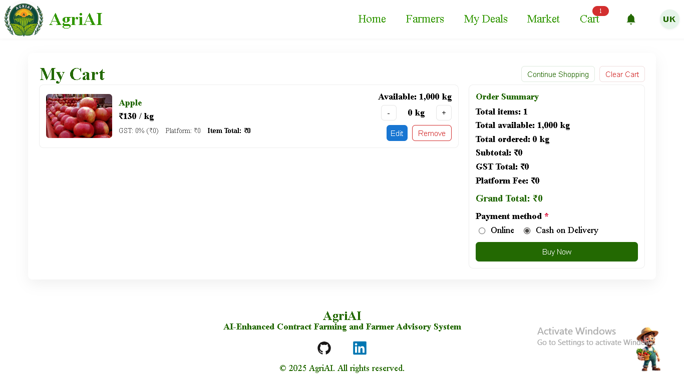Open the GitHub icon in footer
Viewport: 684px width, 384px height.
(x=324, y=348)
